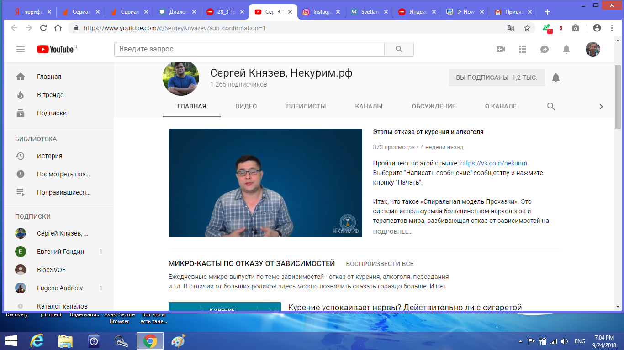Click the translate page icon
The height and width of the screenshot is (350, 624).
(511, 28)
